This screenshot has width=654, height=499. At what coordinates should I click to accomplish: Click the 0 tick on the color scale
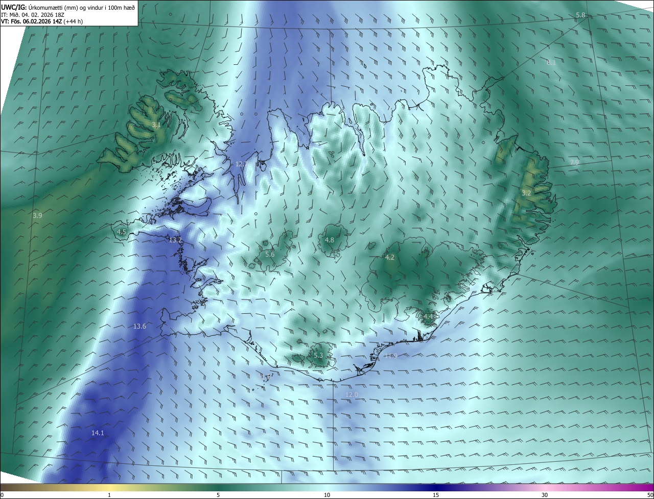tap(2, 495)
